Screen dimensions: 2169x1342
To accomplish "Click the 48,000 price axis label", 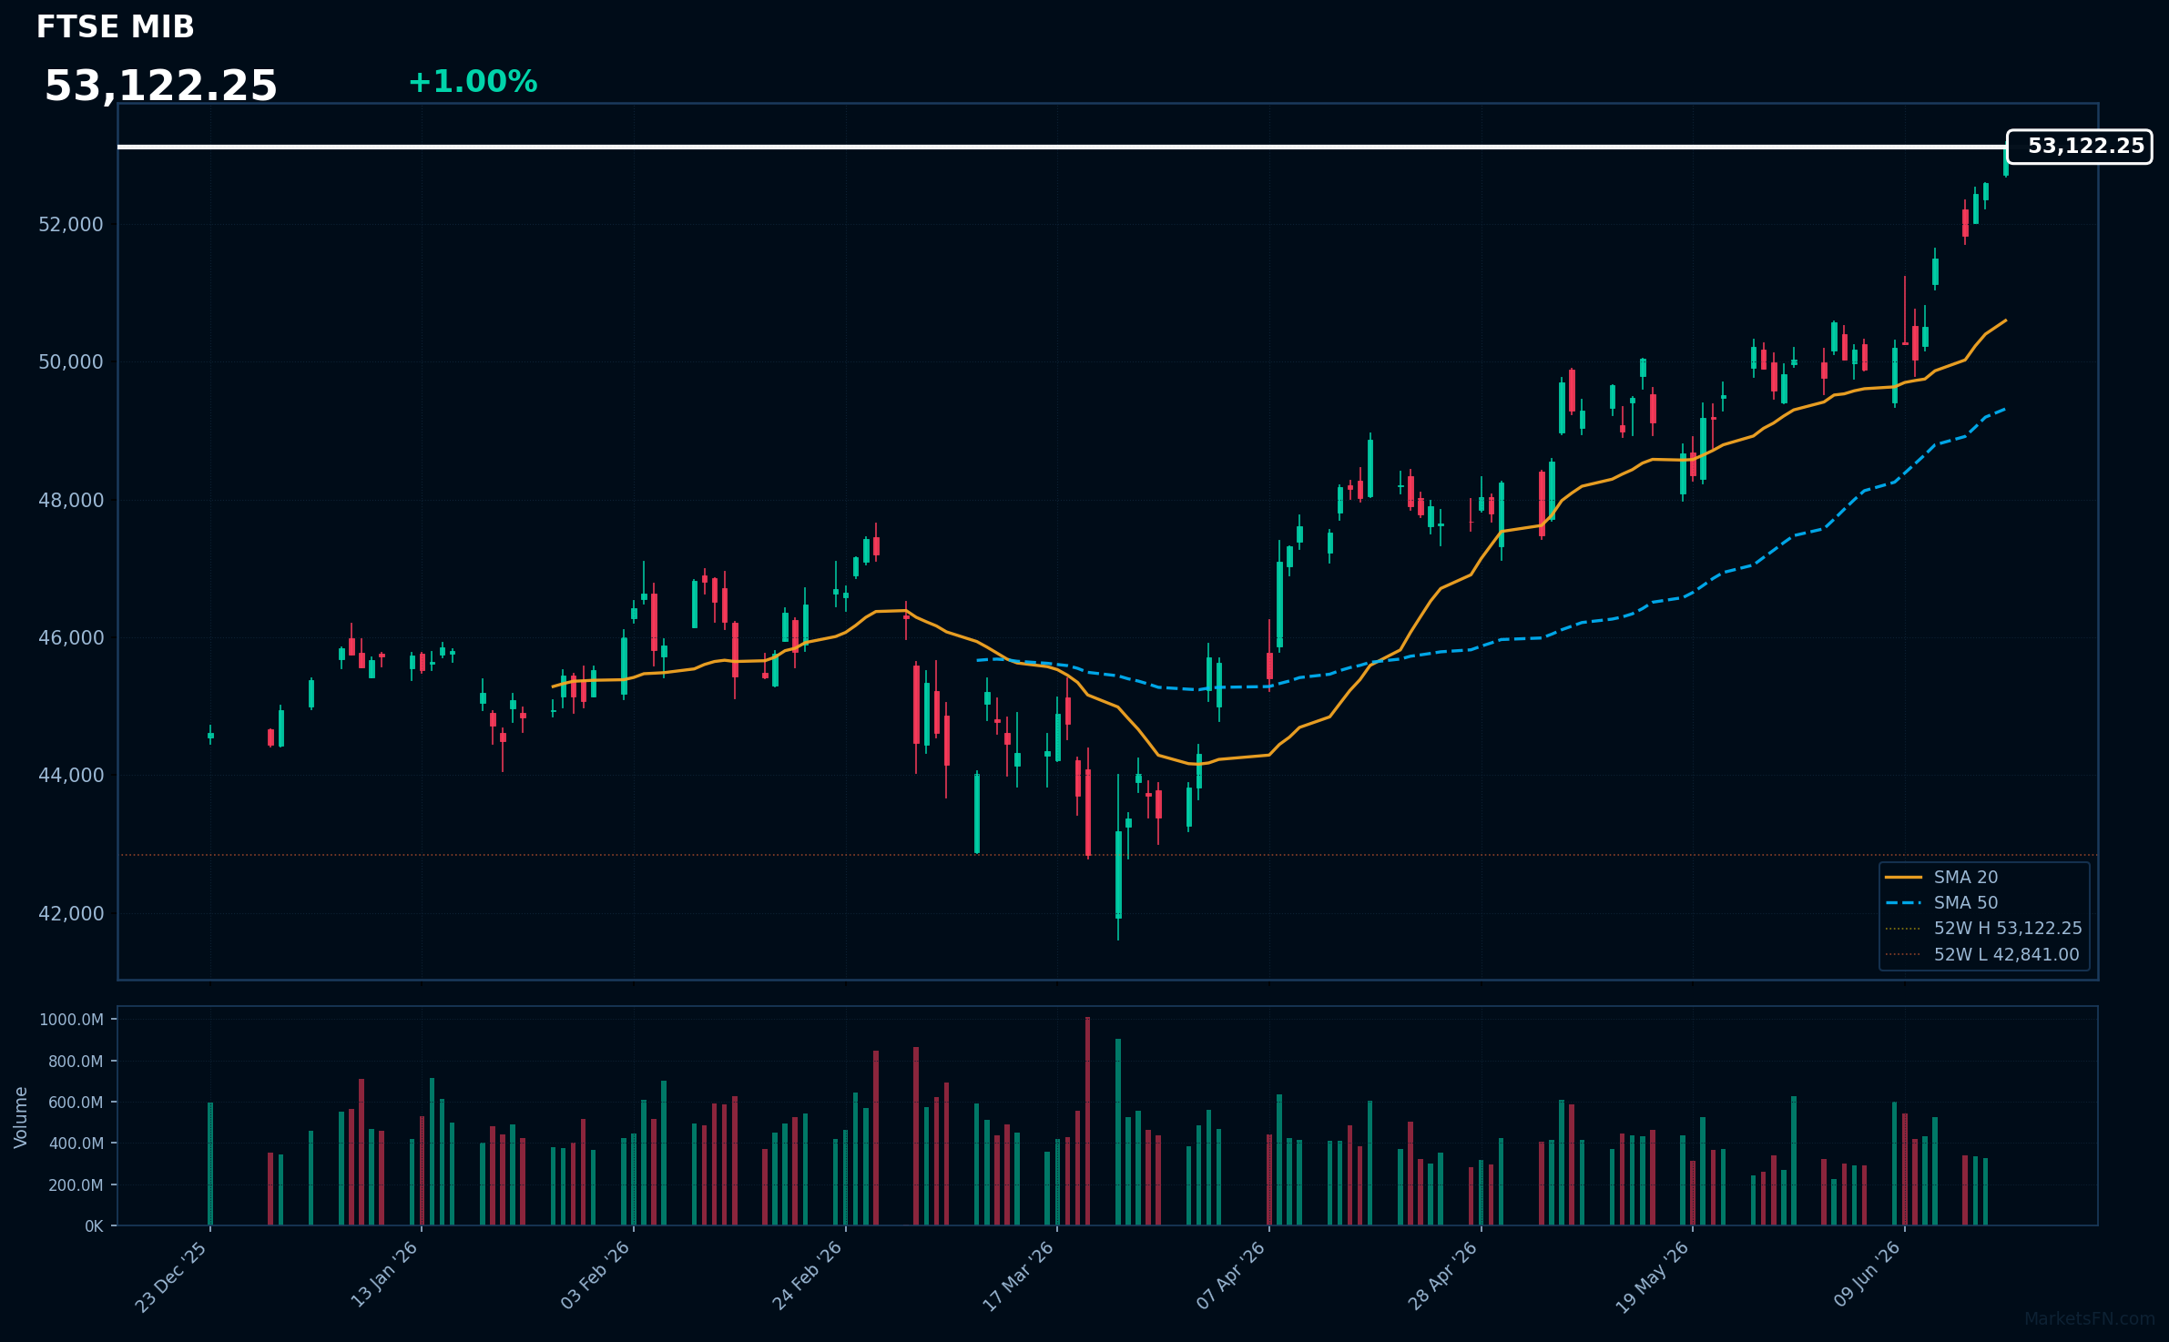I will 71,501.
